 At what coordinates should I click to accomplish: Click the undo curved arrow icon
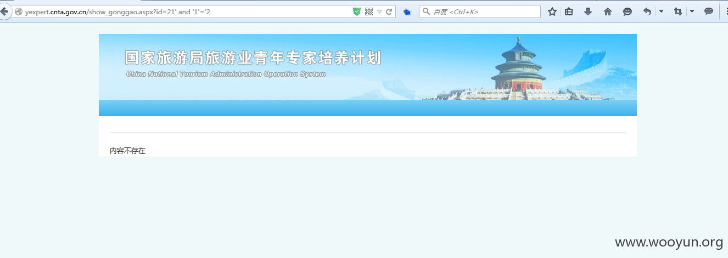click(647, 12)
